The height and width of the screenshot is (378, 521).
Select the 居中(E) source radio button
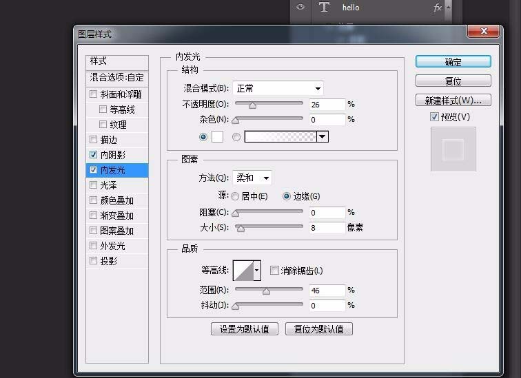235,196
